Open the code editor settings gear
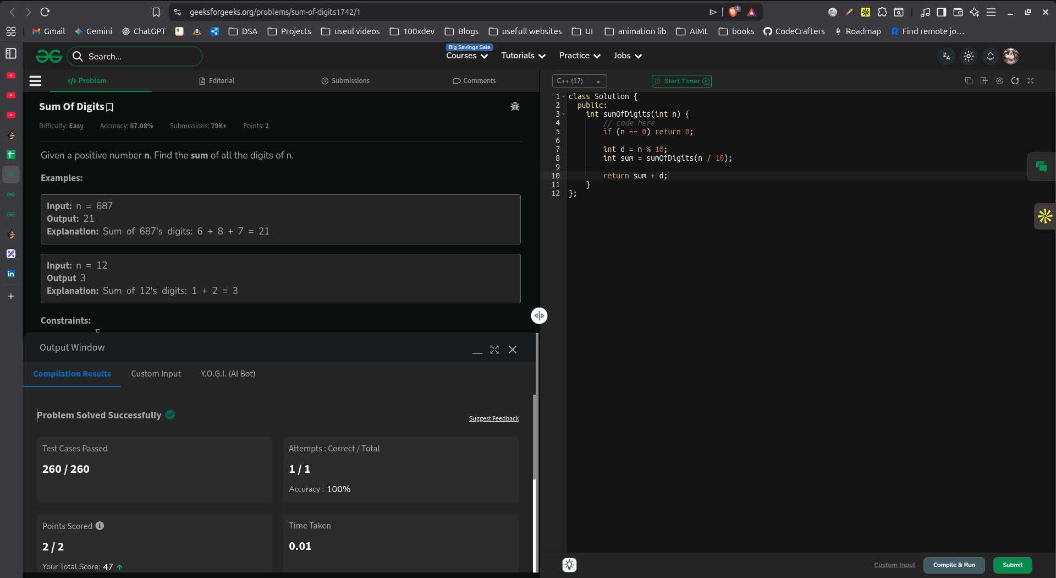The height and width of the screenshot is (578, 1056). point(999,81)
